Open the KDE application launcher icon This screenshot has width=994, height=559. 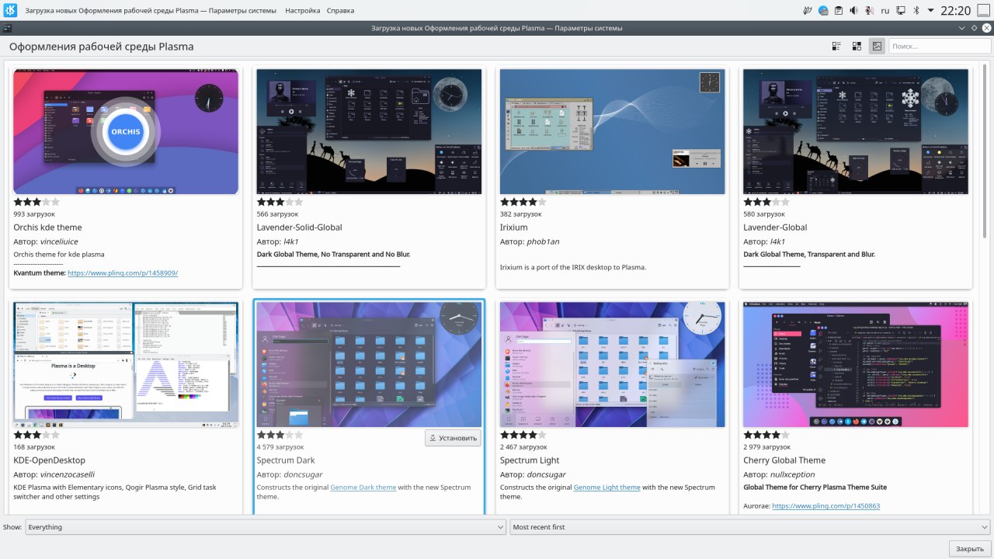[x=11, y=10]
